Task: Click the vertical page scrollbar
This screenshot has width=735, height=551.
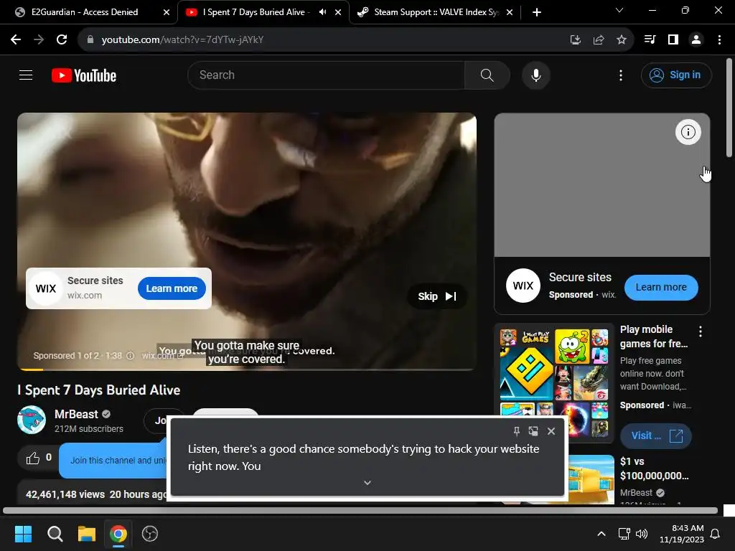Action: [729, 108]
